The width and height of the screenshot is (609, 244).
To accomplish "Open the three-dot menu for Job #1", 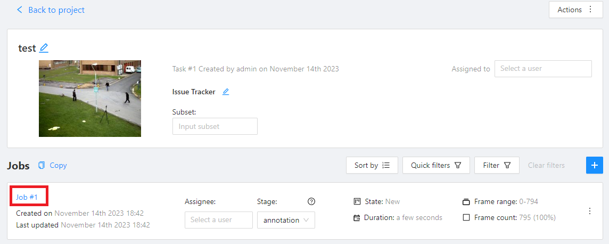I will [589, 211].
